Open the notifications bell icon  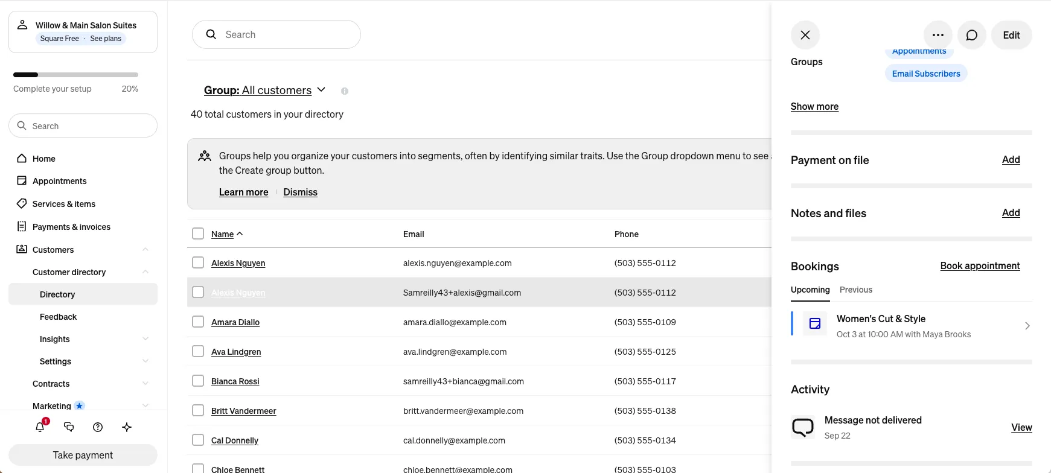[40, 427]
